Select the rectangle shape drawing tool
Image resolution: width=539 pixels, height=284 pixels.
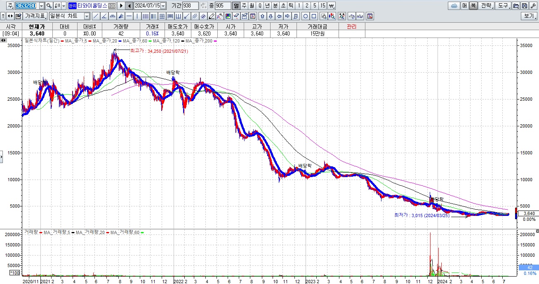point(313,16)
